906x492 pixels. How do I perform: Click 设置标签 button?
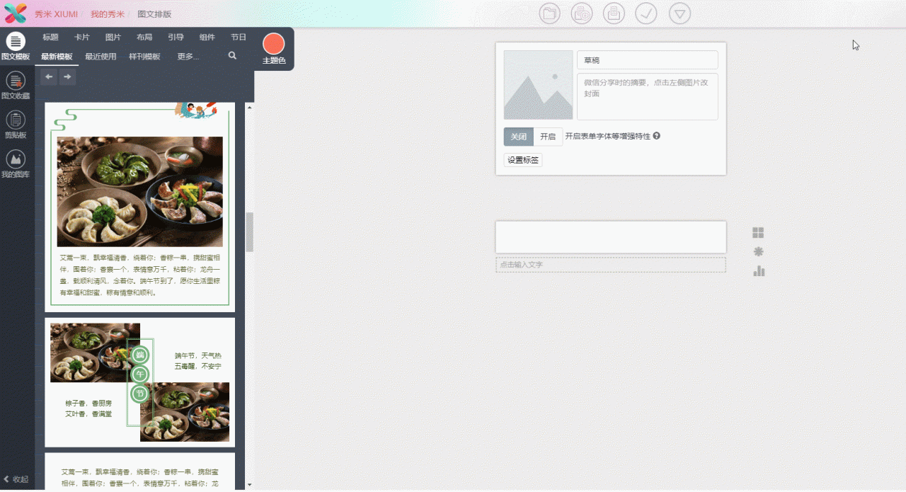tap(523, 160)
